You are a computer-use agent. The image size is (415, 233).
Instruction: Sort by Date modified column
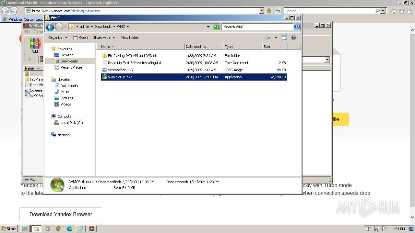click(x=204, y=47)
